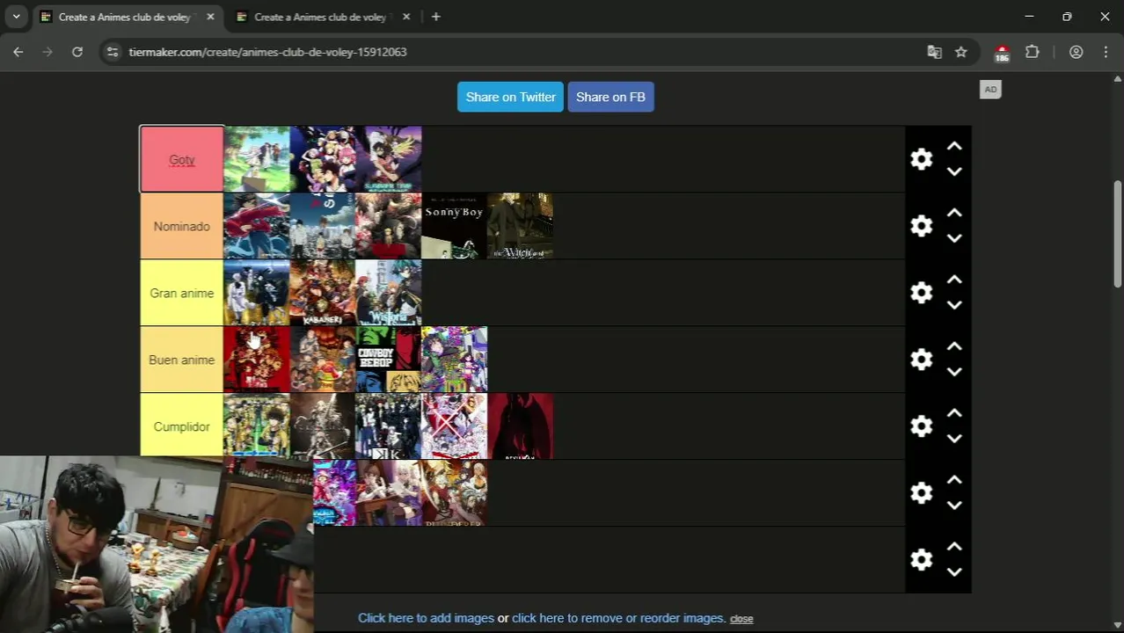Screen dimensions: 1124x633
Task: Move Nominado tier up with arrow
Action: pos(954,214)
